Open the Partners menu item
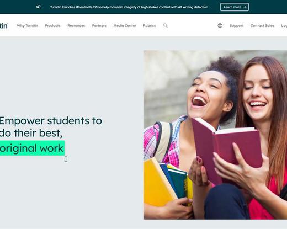Image resolution: width=287 pixels, height=229 pixels. click(99, 26)
